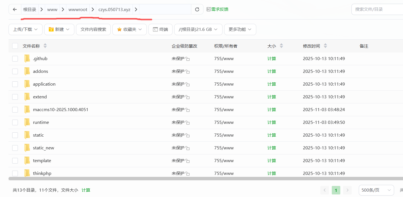Sort by file name using sort arrows

click(45, 46)
